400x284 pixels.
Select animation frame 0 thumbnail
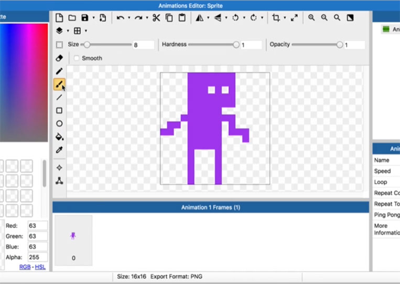(x=73, y=240)
